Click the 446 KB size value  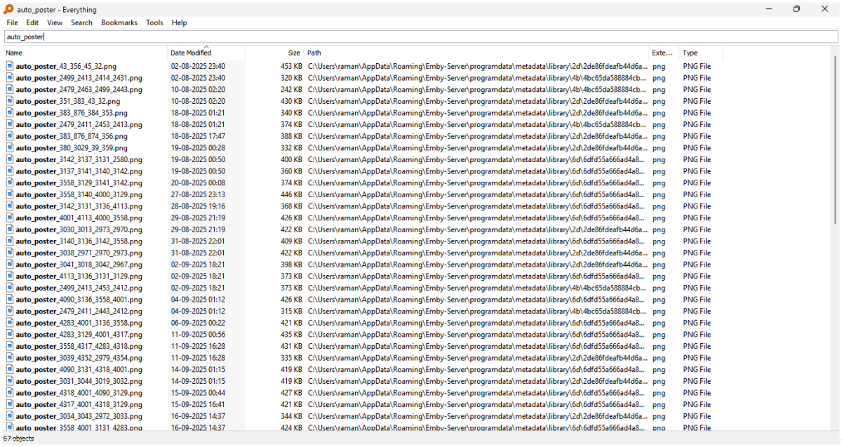(291, 194)
